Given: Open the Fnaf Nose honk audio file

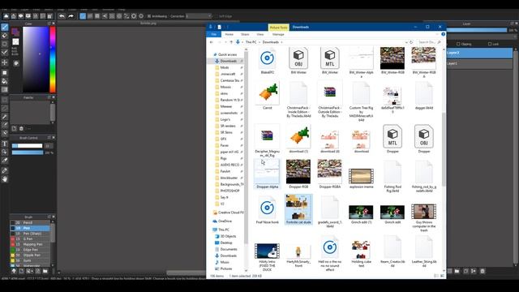Looking at the screenshot, I should (268, 211).
